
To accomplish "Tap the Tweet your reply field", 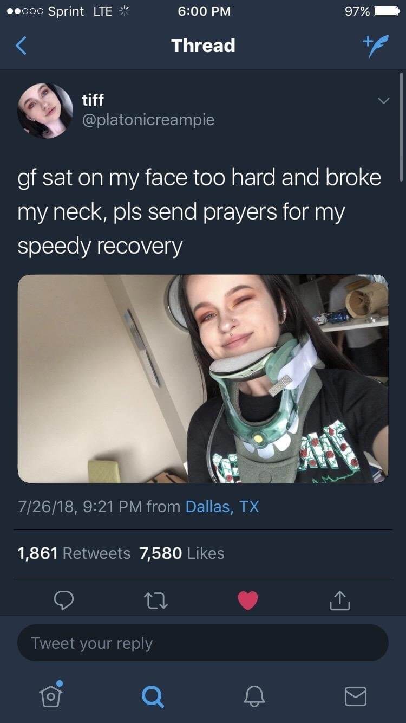I will 203,643.
